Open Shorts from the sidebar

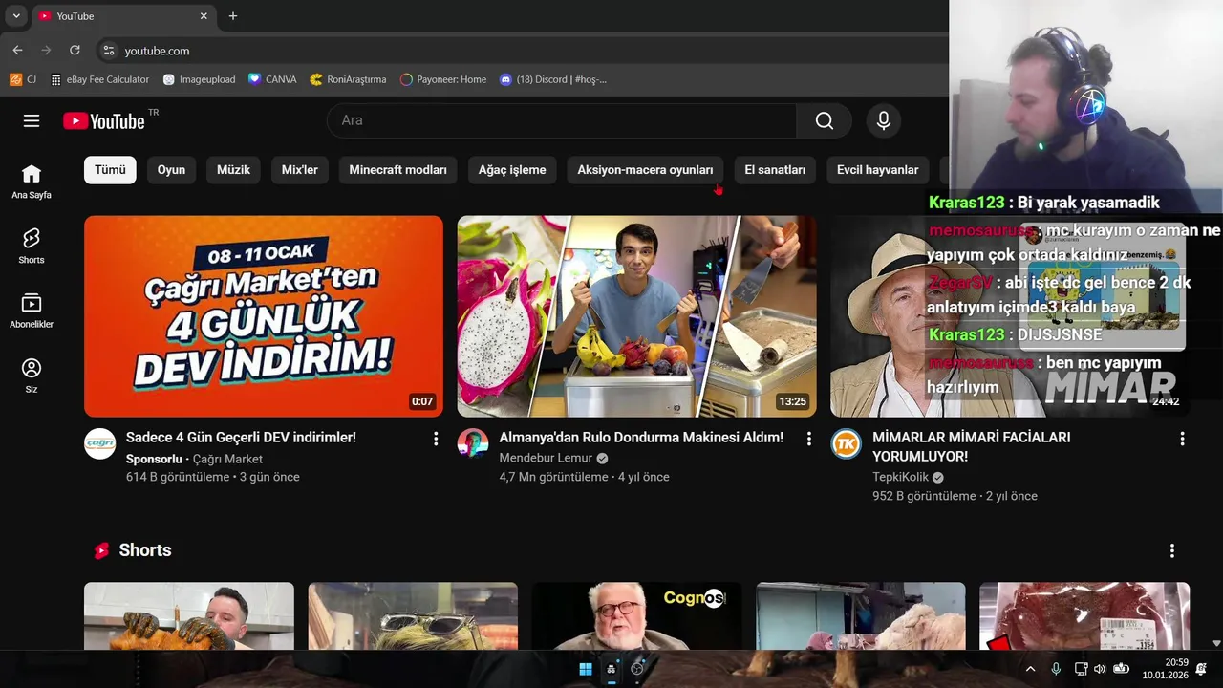pyautogui.click(x=32, y=247)
